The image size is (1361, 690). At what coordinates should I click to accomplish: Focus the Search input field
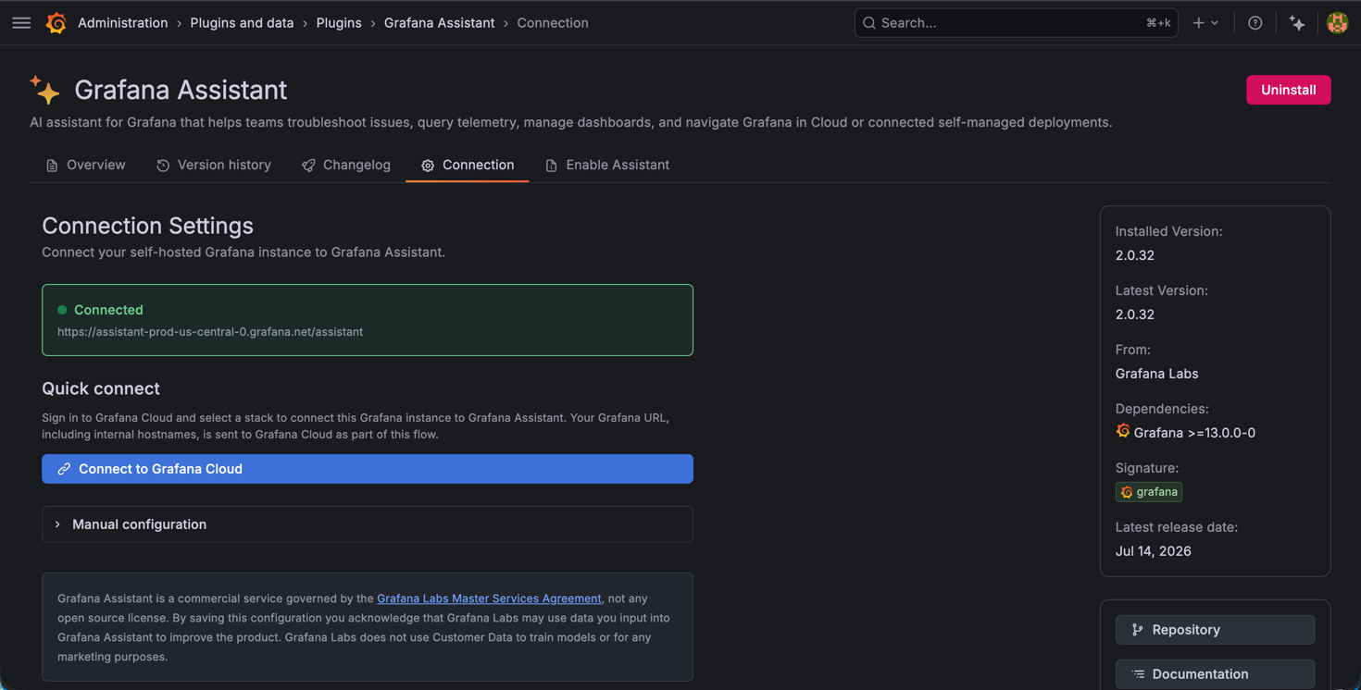pos(1016,23)
